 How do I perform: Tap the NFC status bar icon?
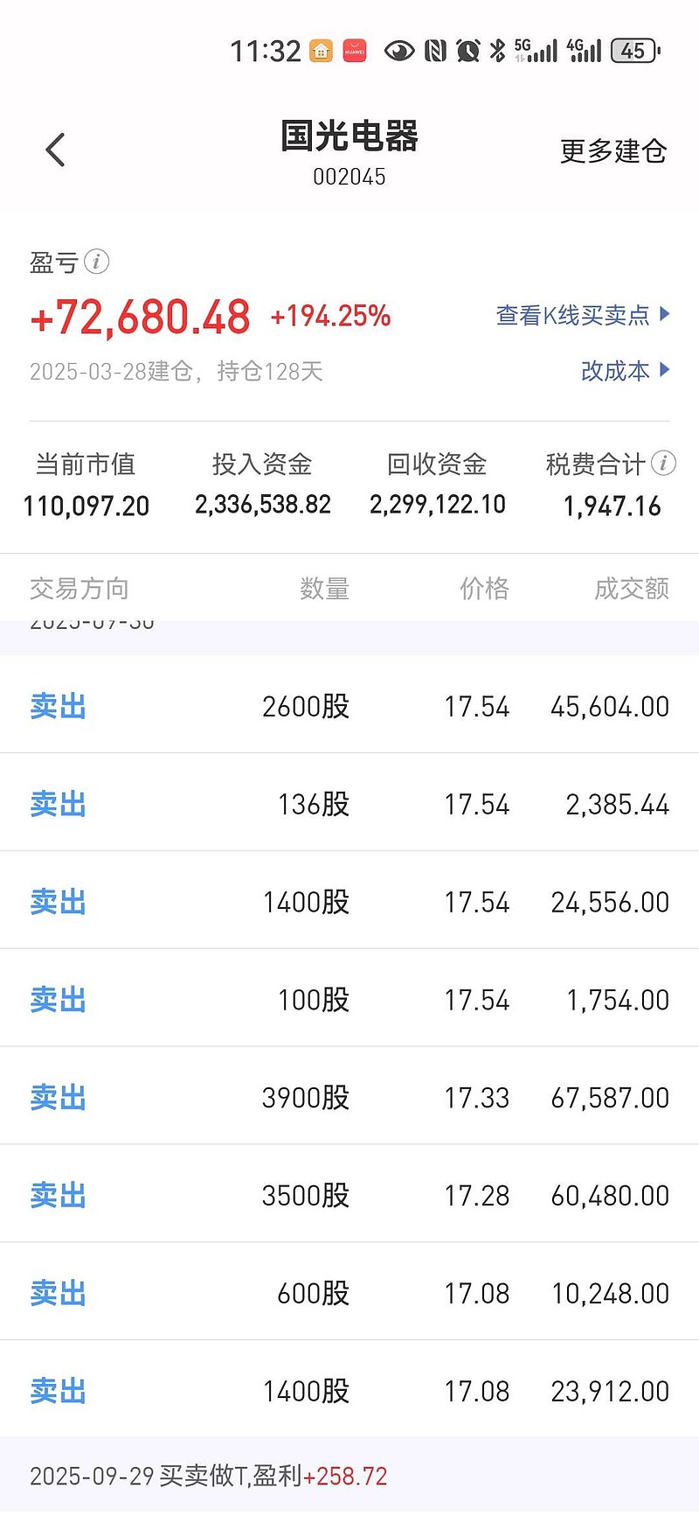coord(435,52)
